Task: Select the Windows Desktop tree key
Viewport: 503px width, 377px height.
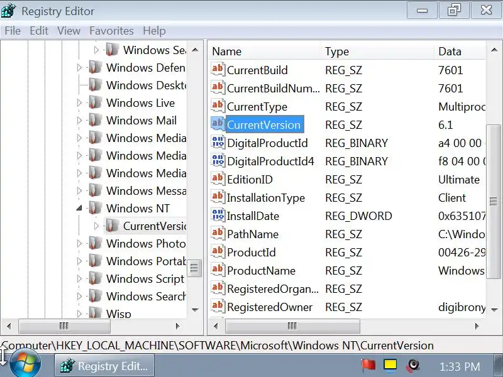Action: click(x=146, y=85)
